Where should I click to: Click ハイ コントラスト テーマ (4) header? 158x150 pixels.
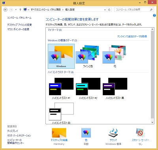(60, 72)
